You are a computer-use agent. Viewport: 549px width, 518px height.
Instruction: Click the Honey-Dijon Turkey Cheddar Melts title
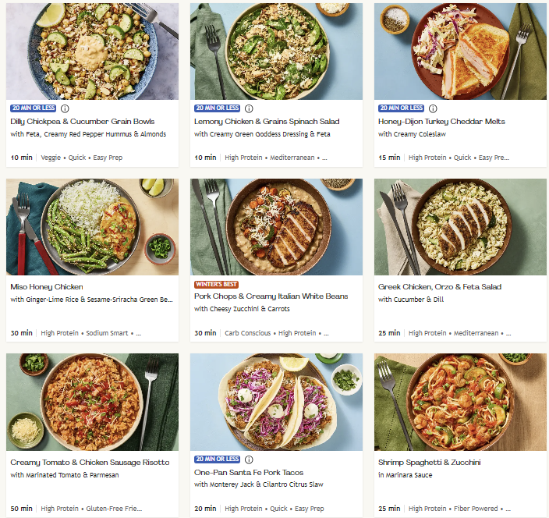441,122
